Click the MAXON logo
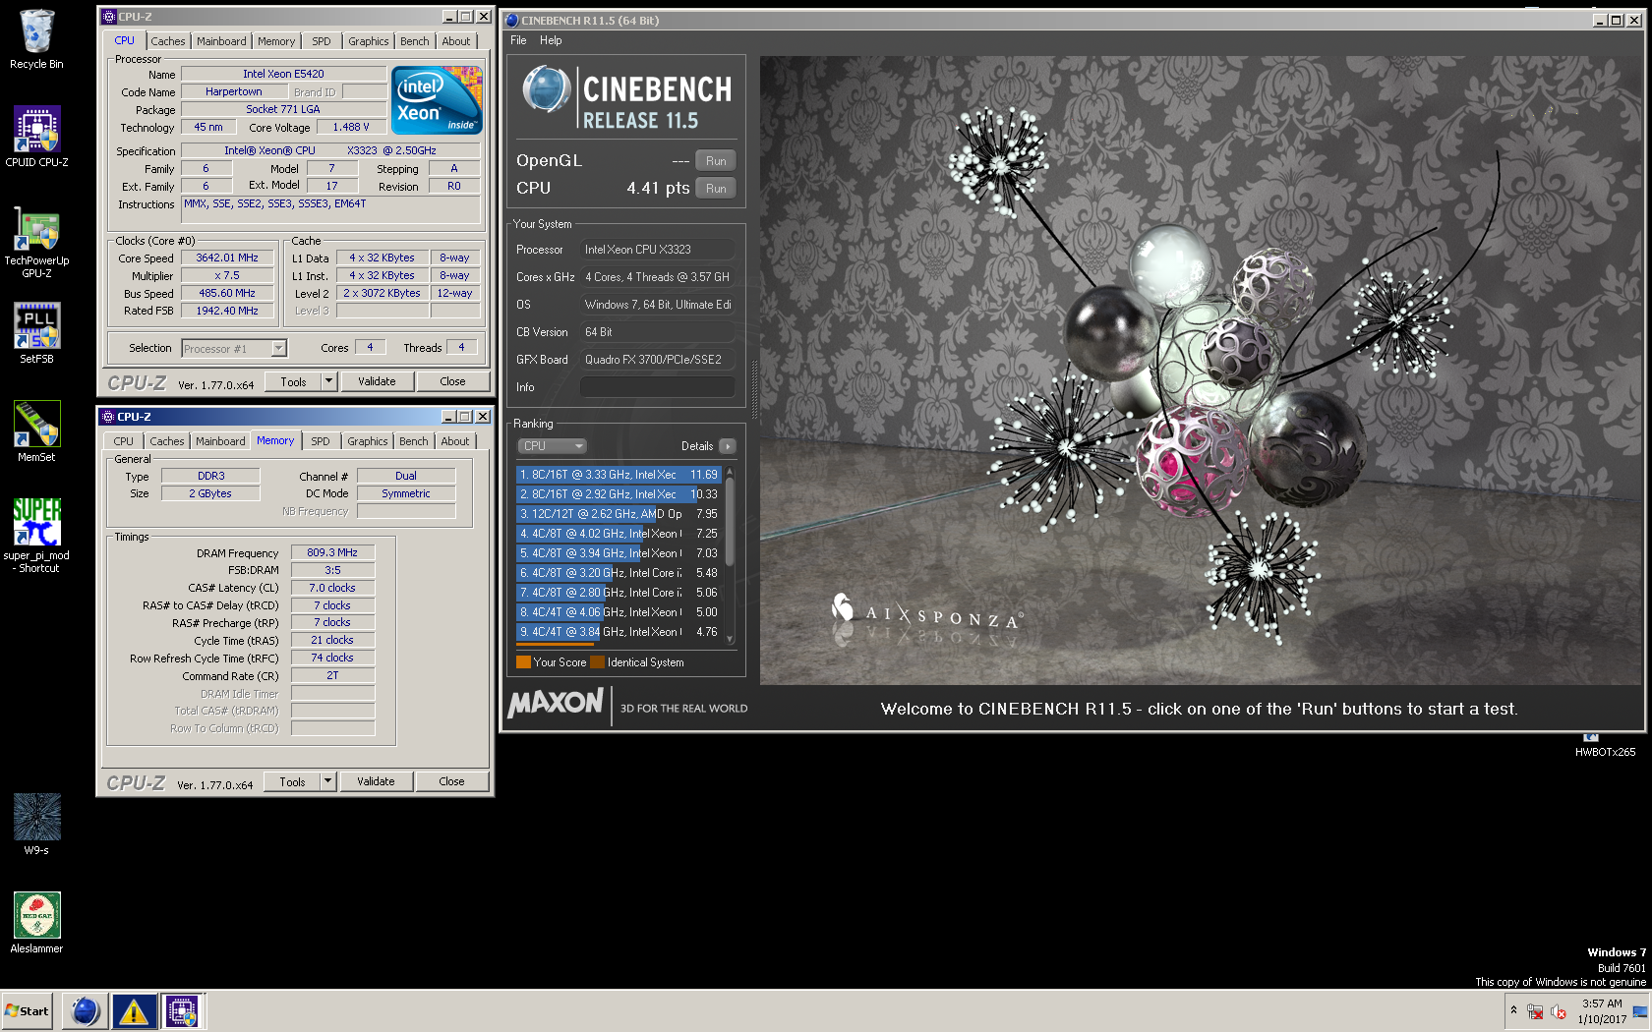The height and width of the screenshot is (1032, 1652). pyautogui.click(x=556, y=702)
